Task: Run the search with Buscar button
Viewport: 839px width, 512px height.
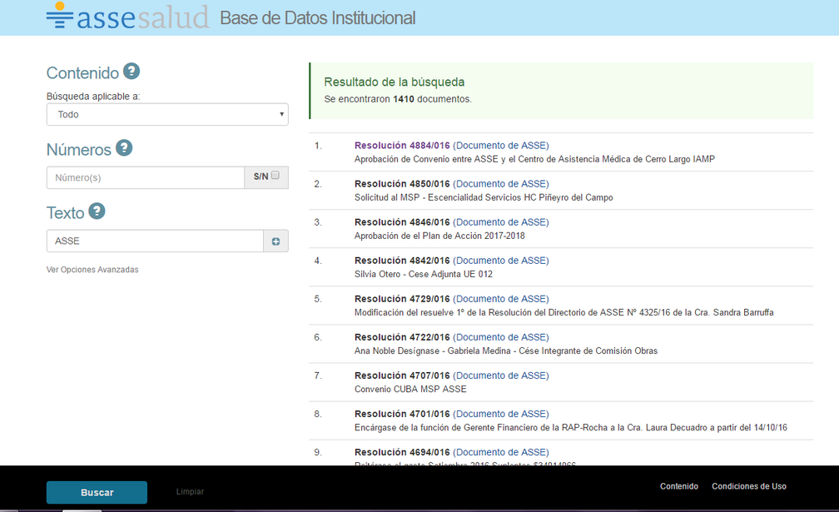Action: (x=97, y=492)
